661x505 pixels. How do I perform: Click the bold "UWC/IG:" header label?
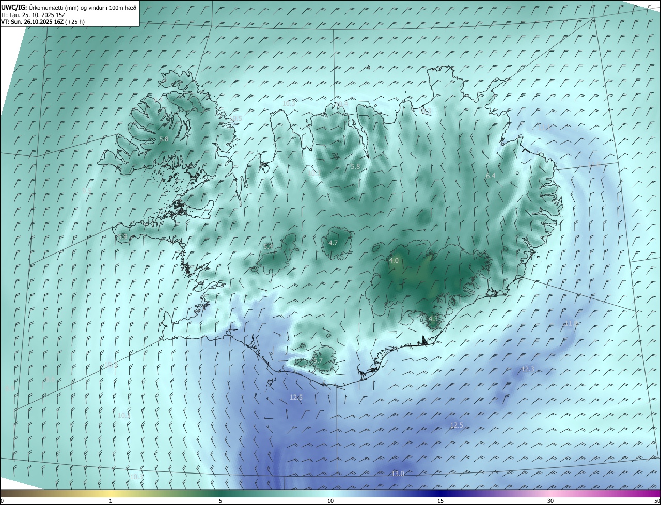14,7
